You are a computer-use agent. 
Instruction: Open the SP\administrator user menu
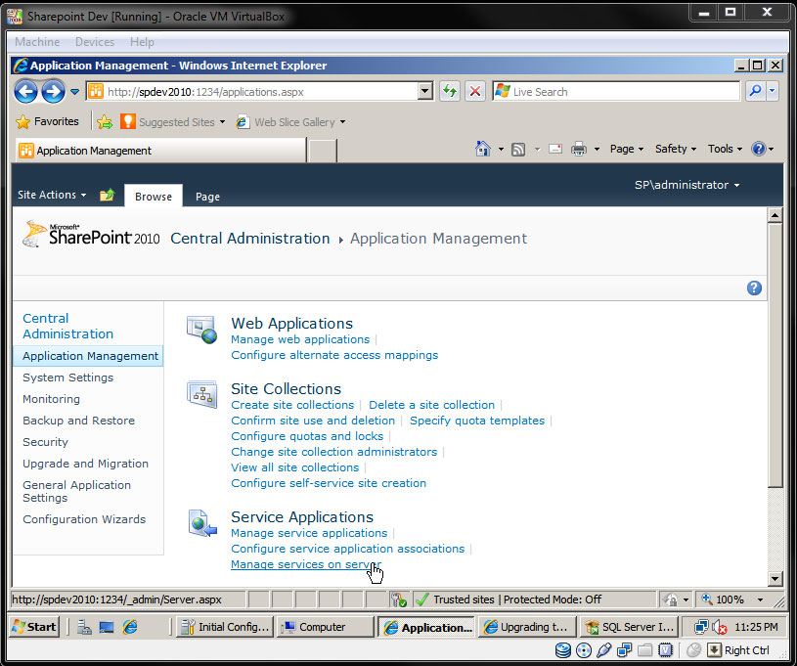click(686, 185)
